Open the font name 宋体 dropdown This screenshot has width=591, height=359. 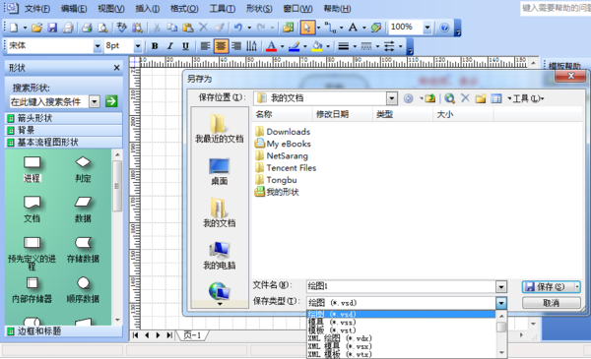(98, 46)
